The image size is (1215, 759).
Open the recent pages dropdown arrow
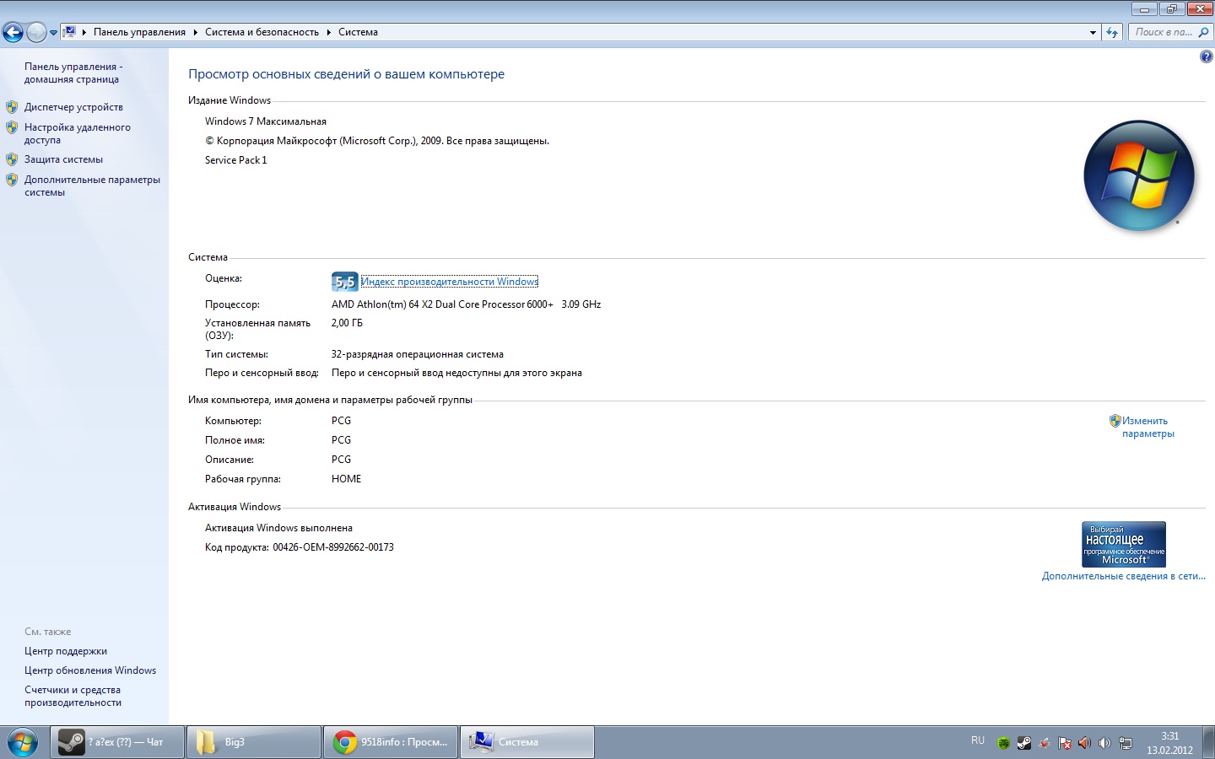pos(53,33)
